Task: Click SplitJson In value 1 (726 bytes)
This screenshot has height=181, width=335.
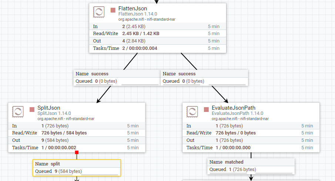Action: (55, 126)
